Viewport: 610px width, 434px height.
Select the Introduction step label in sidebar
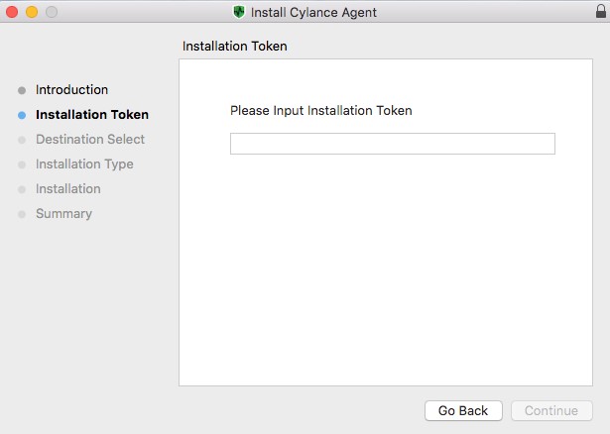[x=71, y=90]
